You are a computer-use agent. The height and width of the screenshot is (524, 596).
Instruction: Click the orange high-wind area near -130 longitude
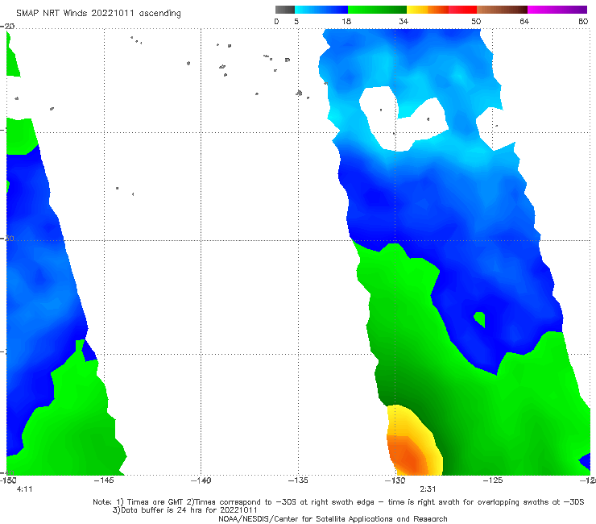click(408, 455)
